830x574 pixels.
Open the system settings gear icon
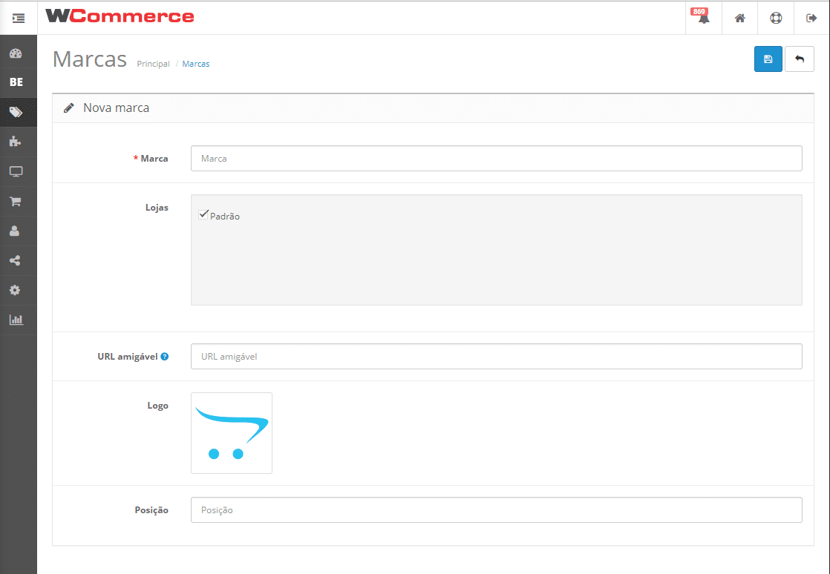(15, 290)
